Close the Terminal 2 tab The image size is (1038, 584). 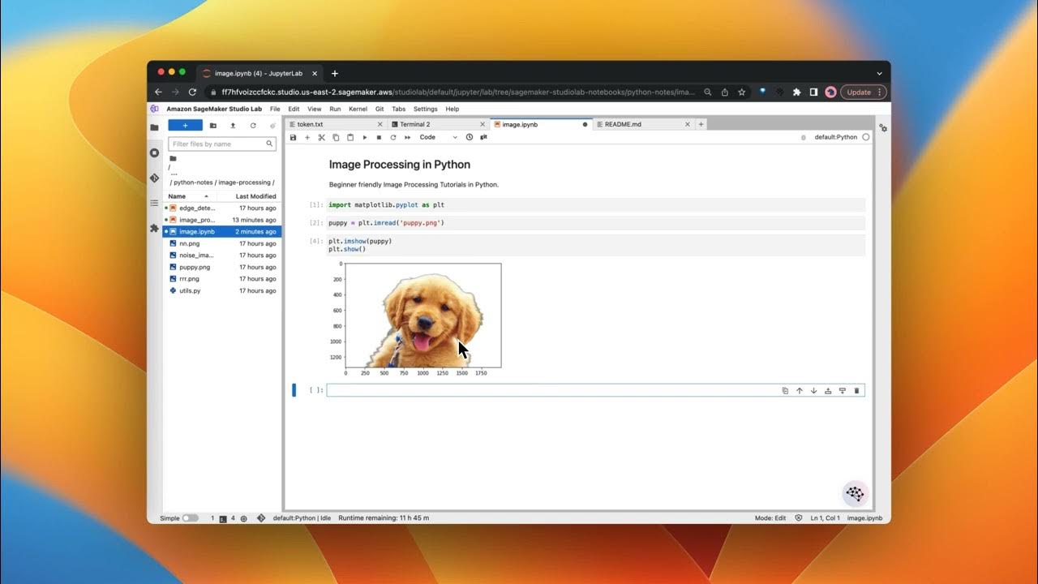(483, 124)
